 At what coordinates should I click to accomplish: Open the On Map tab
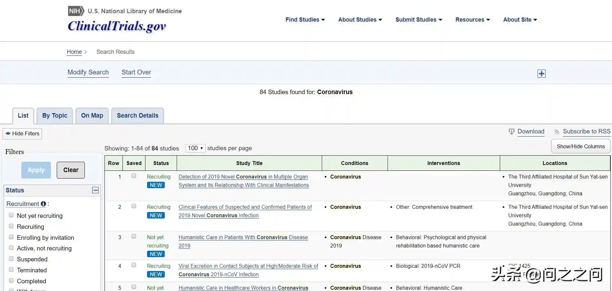point(92,116)
